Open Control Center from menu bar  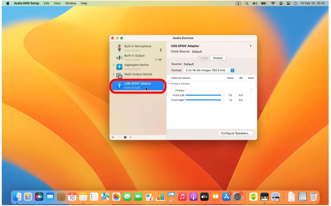(288, 3)
